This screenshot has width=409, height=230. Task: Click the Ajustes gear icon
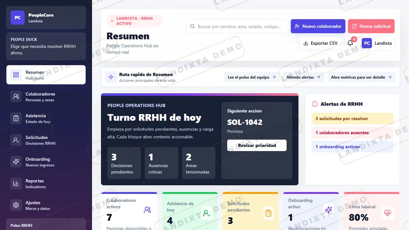coord(16,205)
